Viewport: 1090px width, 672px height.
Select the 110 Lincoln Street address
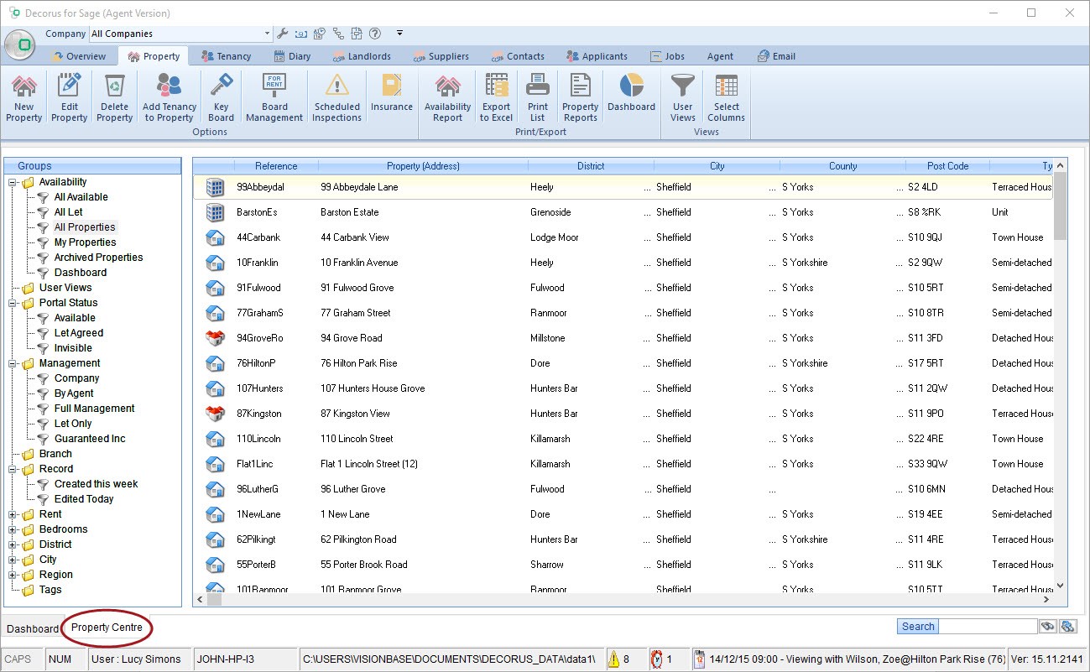[x=357, y=439]
